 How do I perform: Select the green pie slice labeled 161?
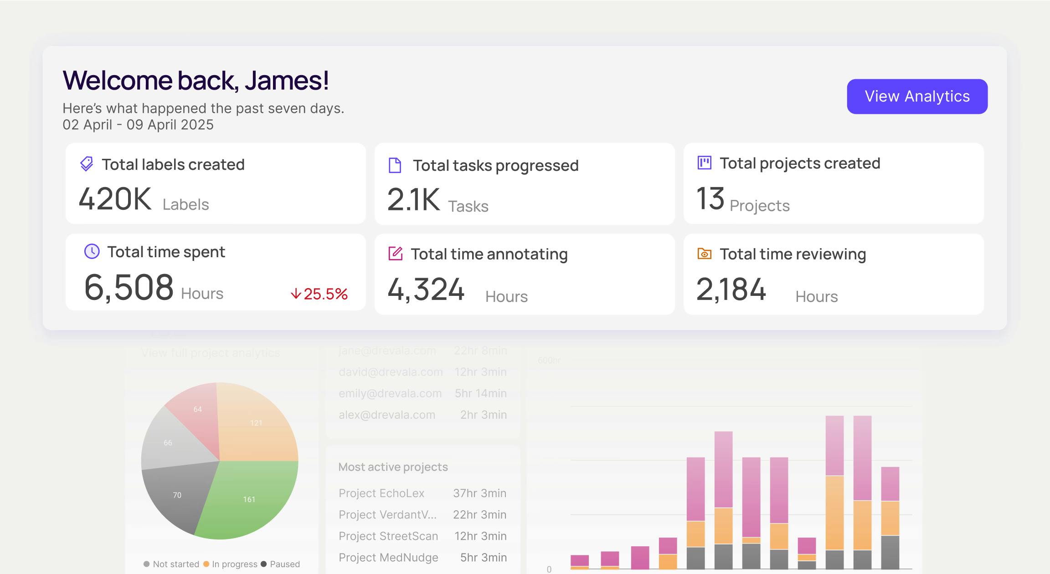[x=248, y=498]
